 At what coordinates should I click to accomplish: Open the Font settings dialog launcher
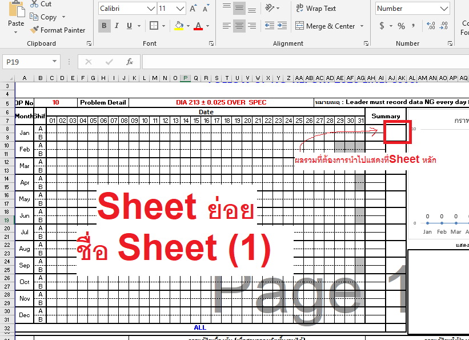[x=211, y=43]
